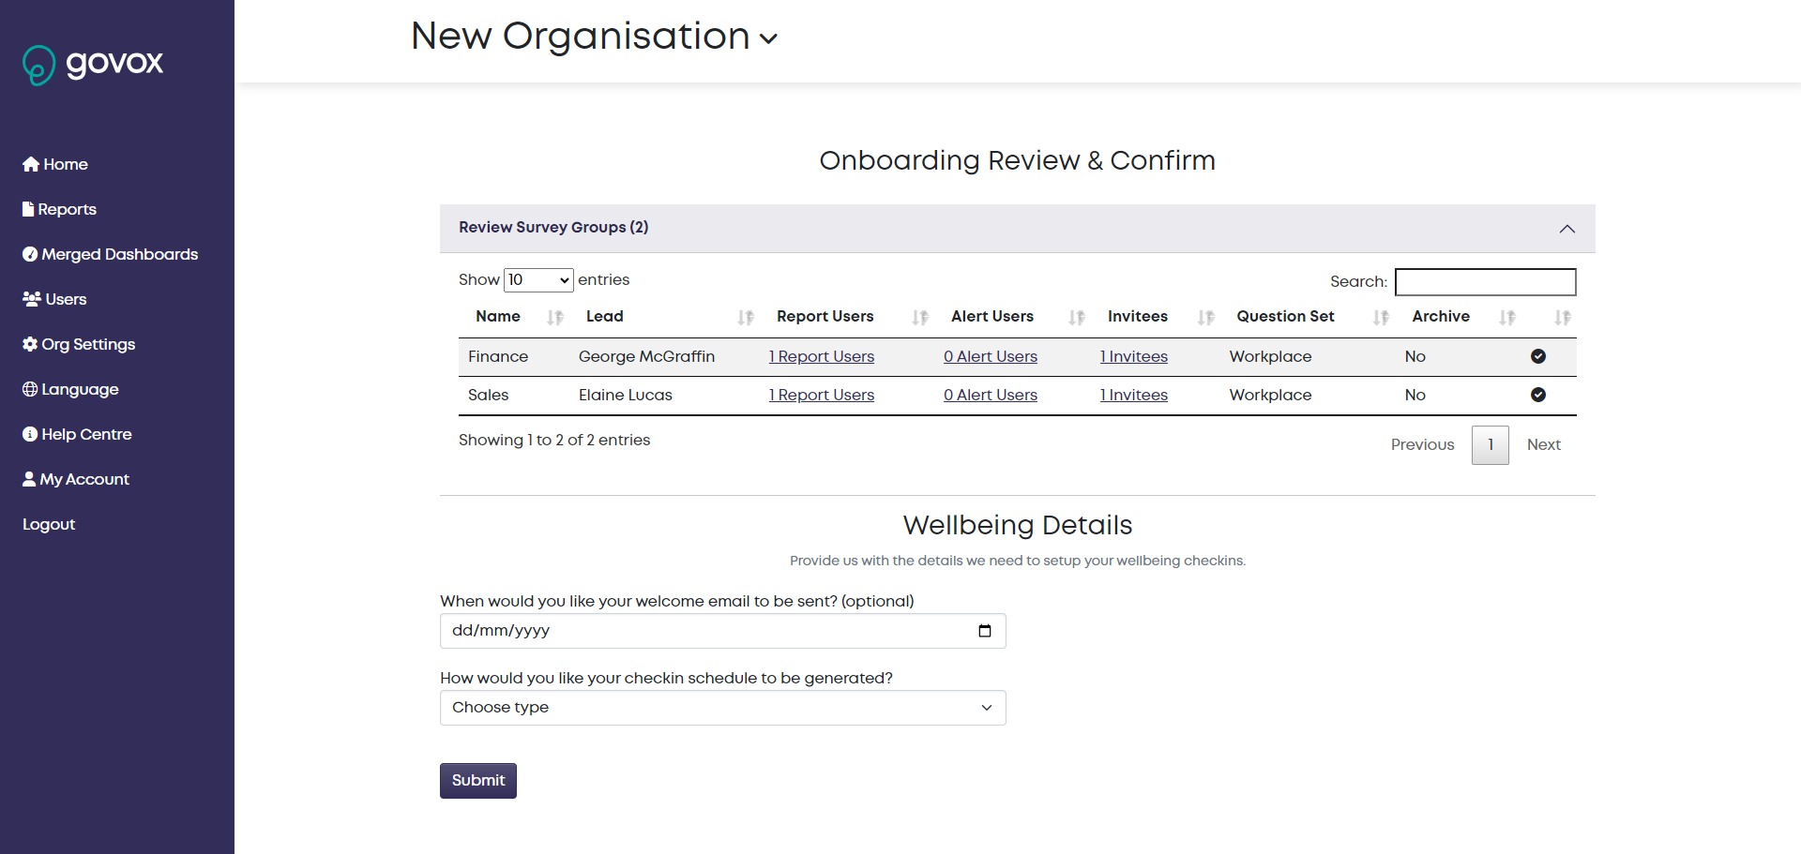Sort by Question Set column arrows
The height and width of the screenshot is (854, 1801).
(x=1381, y=318)
